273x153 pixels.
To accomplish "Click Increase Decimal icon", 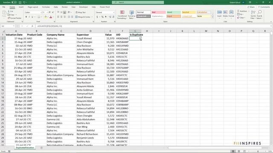I will [x=110, y=17].
